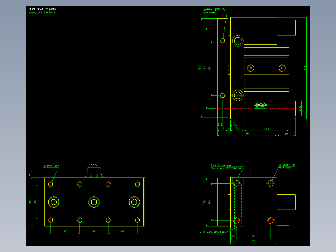Click the "58" hole spacing dimension
The image size is (336, 252).
click(x=35, y=202)
